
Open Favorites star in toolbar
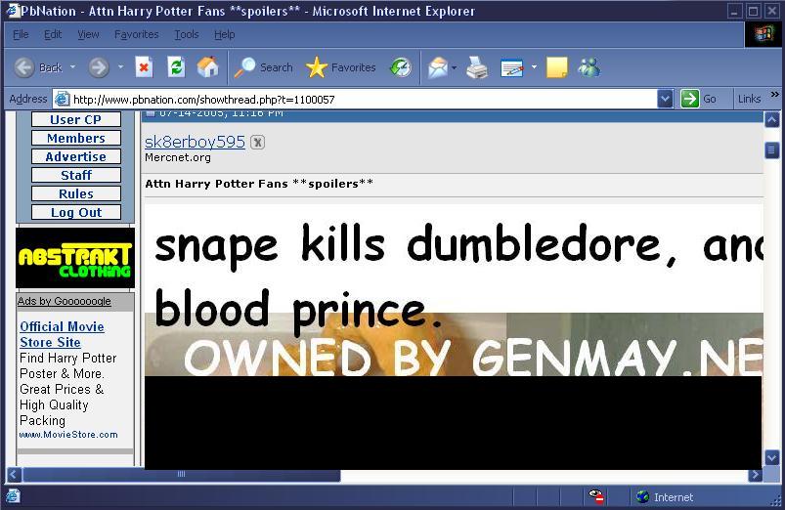(x=340, y=67)
